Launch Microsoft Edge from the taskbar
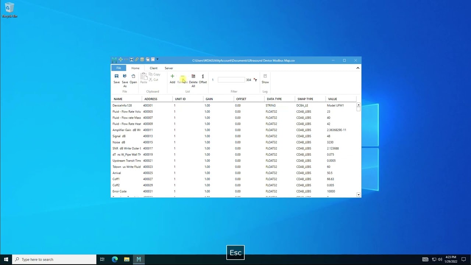Screen dimensions: 471x265 (115, 259)
